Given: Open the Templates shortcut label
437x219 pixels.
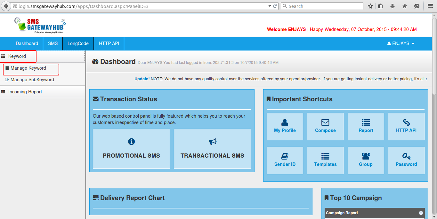Looking at the screenshot, I should 325,164.
